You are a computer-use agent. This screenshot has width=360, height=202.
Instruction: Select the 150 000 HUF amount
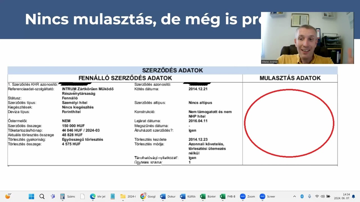[73, 126]
